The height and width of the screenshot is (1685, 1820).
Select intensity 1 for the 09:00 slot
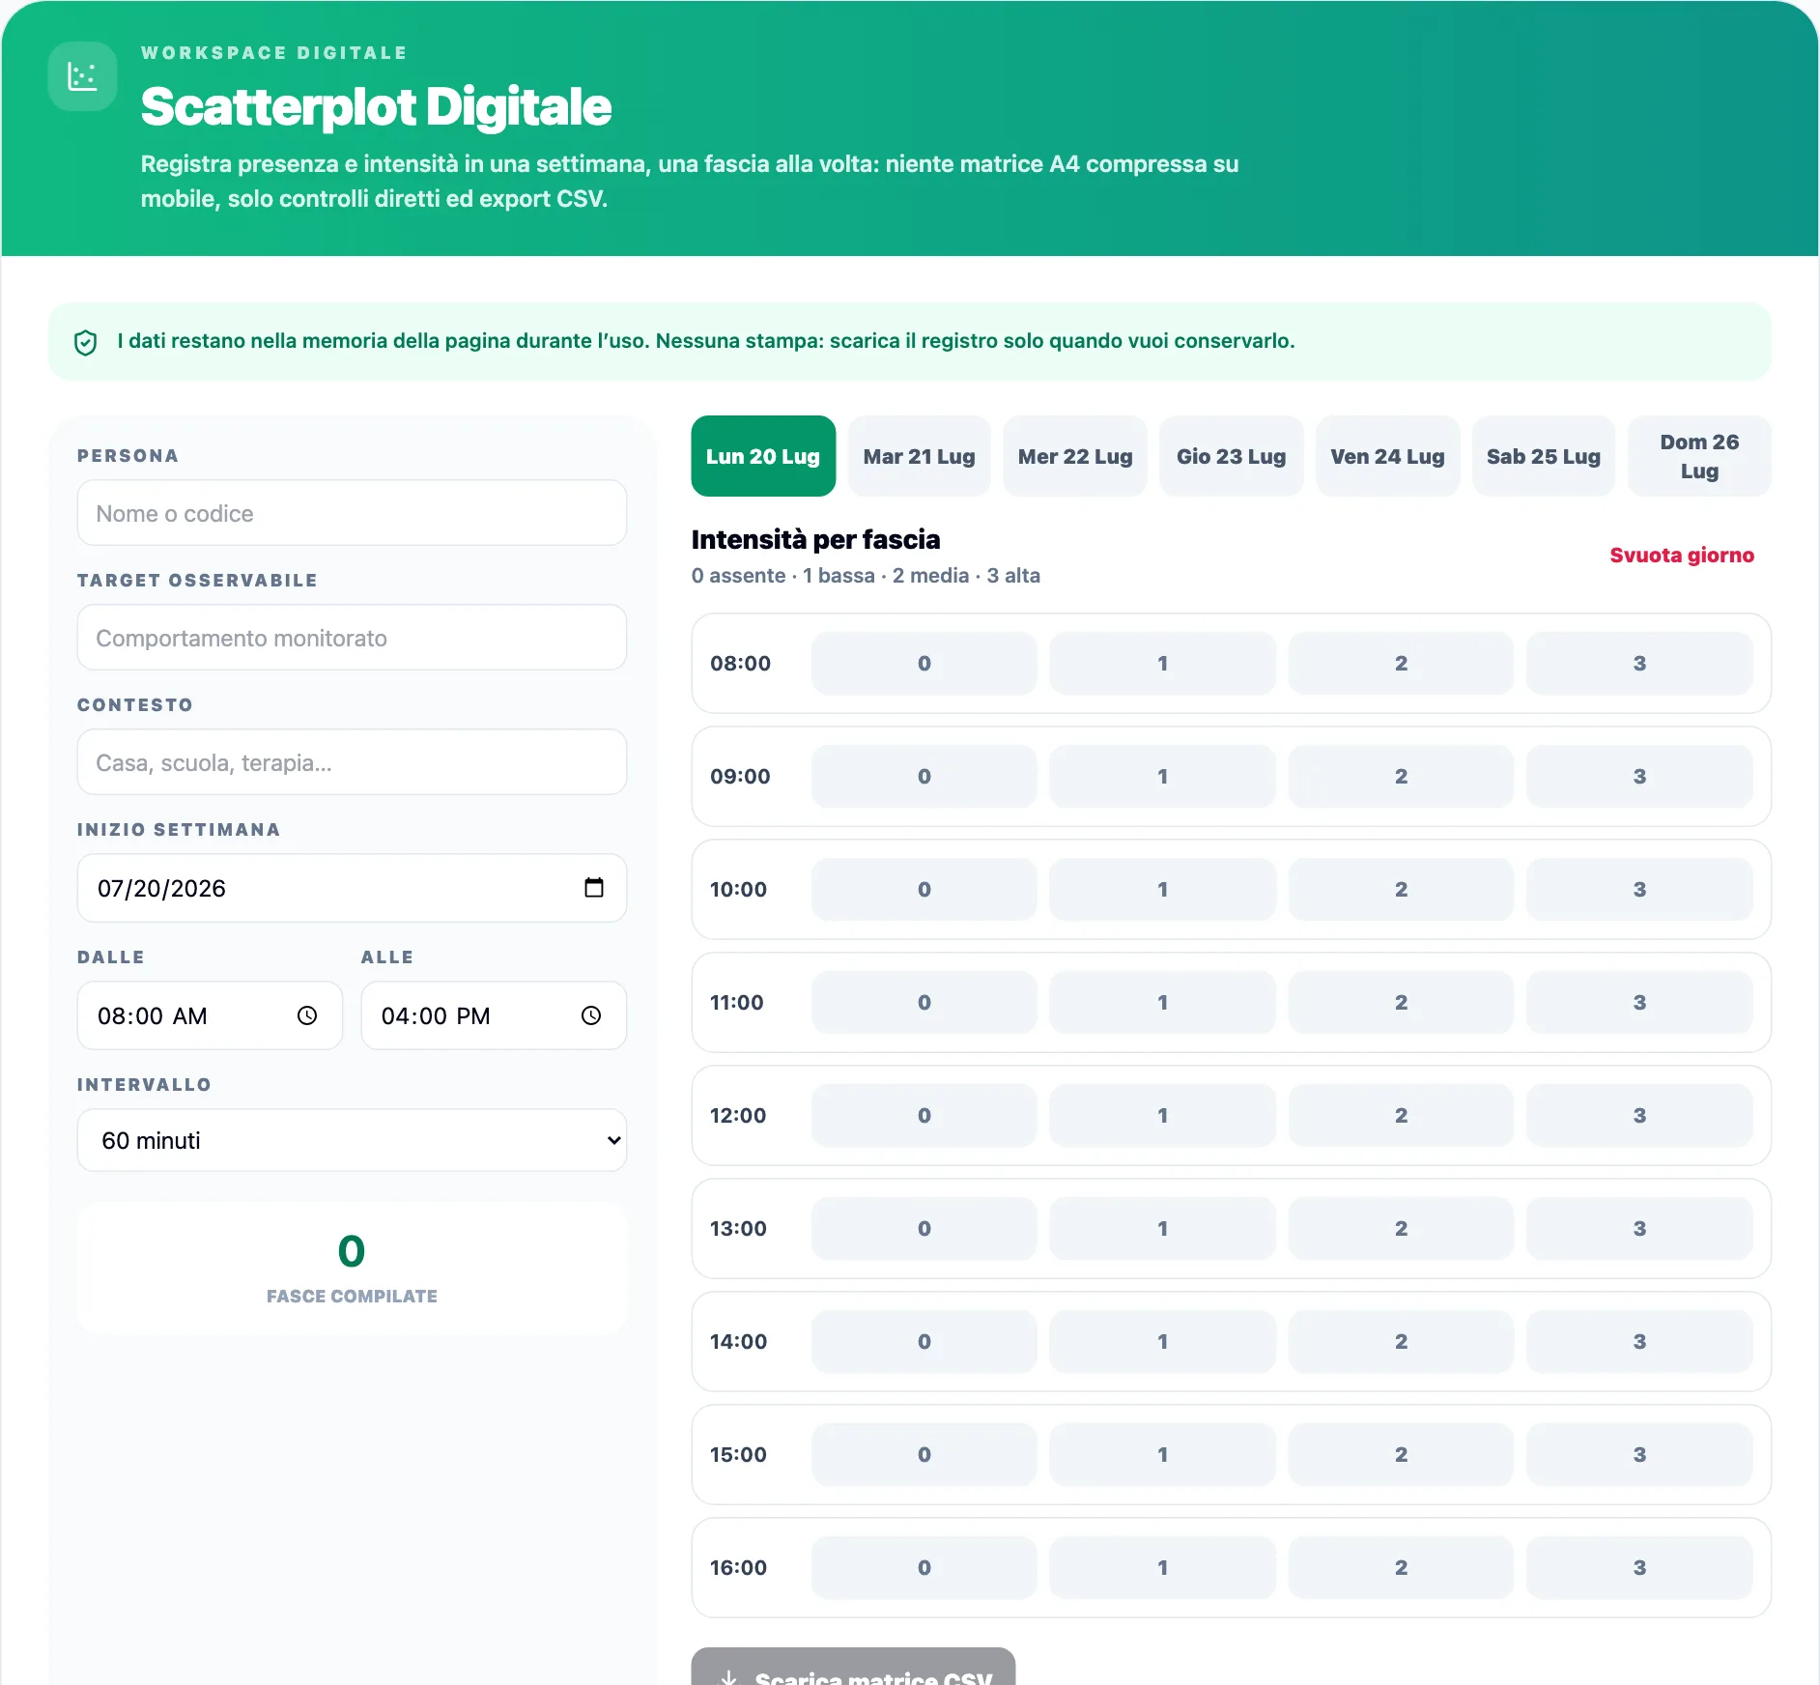pyautogui.click(x=1163, y=776)
